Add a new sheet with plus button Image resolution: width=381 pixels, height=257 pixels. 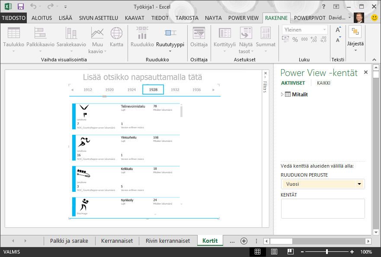click(244, 241)
